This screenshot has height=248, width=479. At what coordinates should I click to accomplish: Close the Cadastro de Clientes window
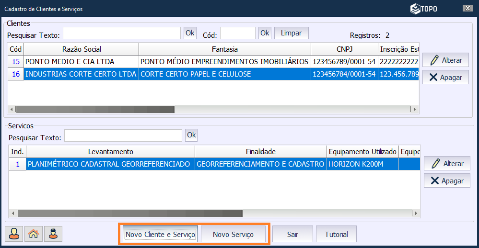coord(467,8)
